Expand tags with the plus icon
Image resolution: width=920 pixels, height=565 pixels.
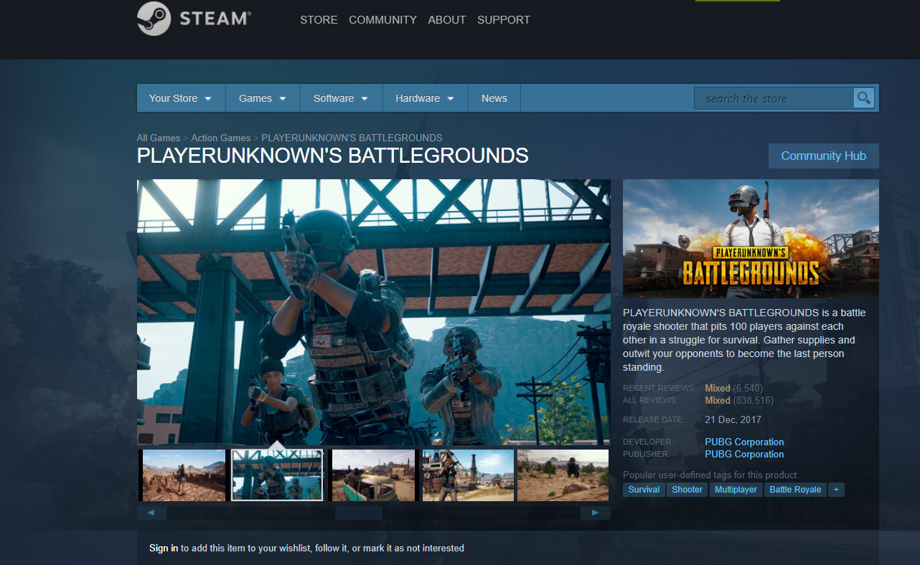tap(836, 489)
